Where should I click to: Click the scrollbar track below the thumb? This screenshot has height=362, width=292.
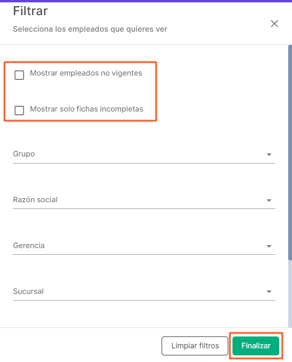pos(290,293)
